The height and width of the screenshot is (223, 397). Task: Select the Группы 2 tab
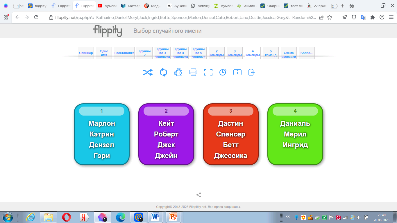click(x=145, y=53)
